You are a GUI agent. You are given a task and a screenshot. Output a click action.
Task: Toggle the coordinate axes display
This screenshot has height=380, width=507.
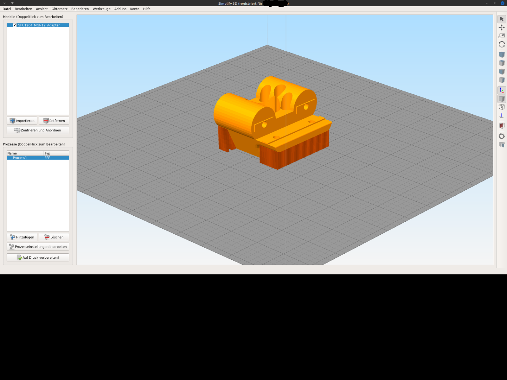point(502,90)
